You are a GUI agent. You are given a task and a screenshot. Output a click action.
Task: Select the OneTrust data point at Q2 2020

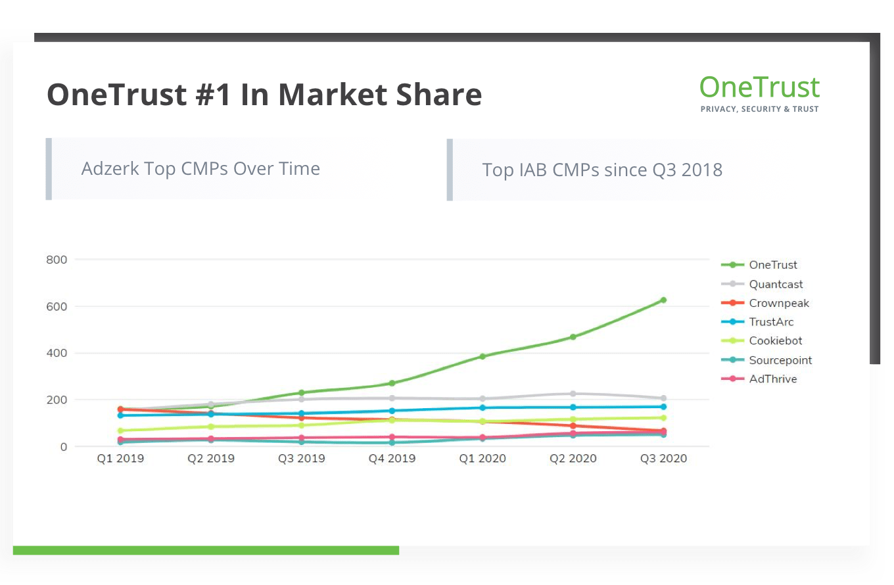coord(573,337)
